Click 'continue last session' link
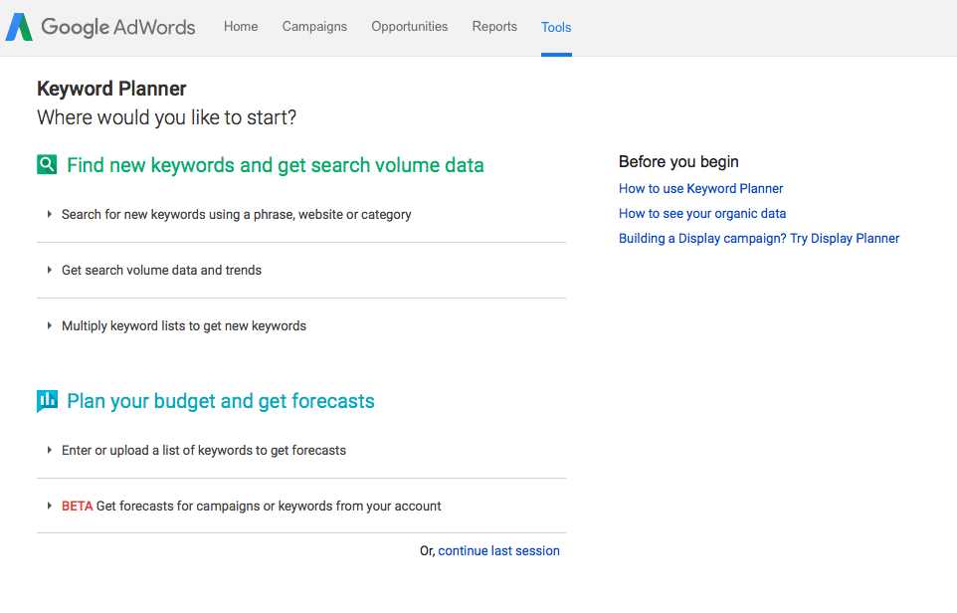 click(498, 550)
